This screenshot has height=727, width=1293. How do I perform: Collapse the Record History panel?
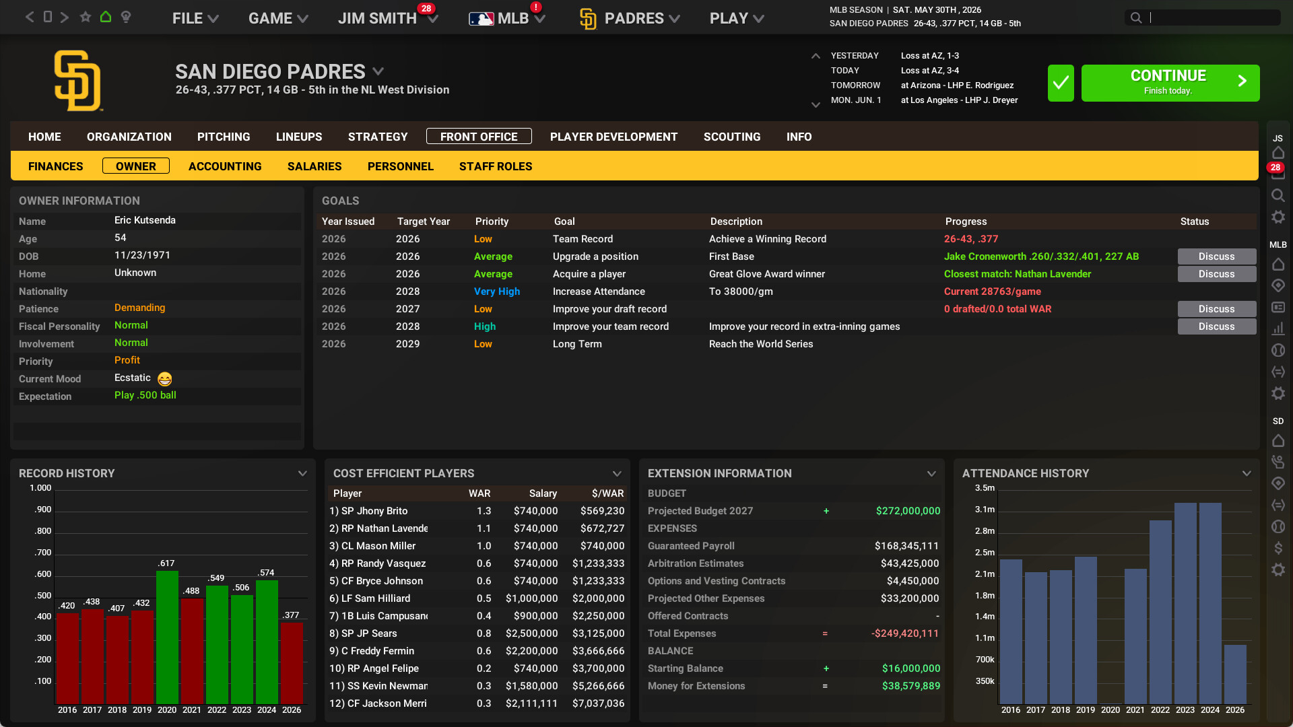pos(302,473)
